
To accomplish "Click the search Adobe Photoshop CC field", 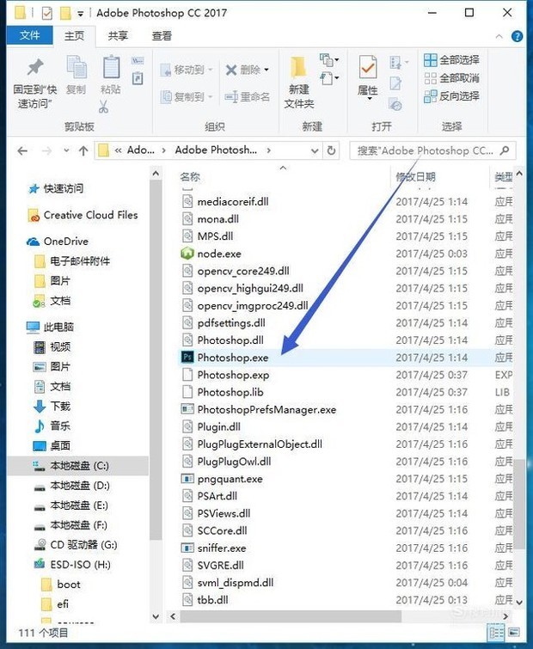I will click(x=433, y=150).
